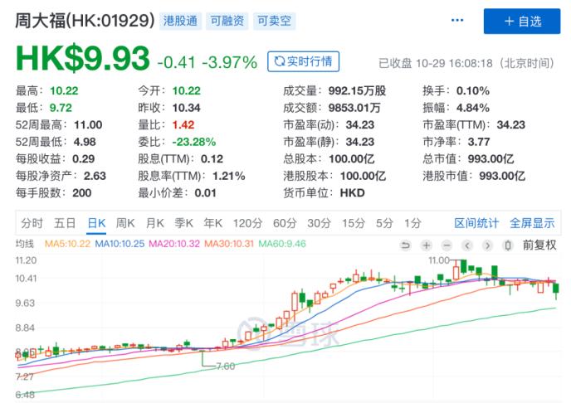Click the 量比 value 1.42
Screen dimensions: 571x403
183,124
